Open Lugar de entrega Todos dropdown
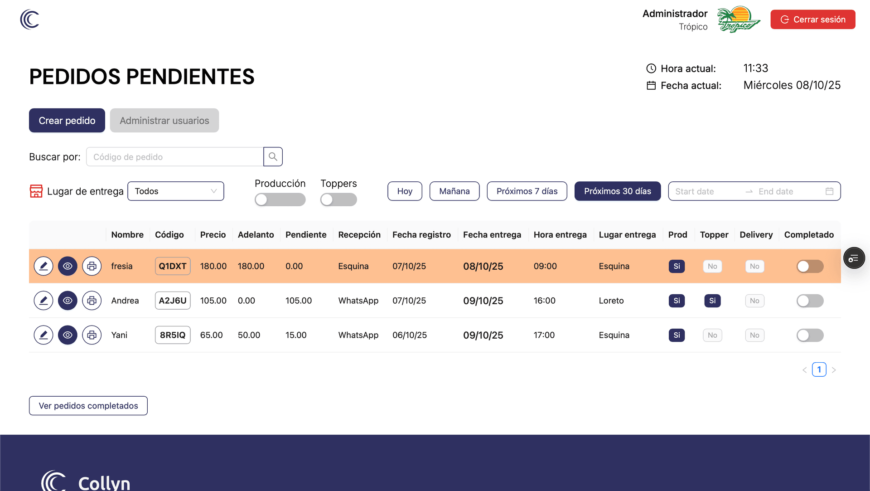870x491 pixels. point(176,191)
